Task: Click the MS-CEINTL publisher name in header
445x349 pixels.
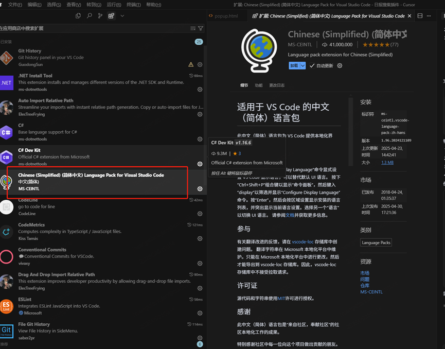Action: [x=300, y=45]
